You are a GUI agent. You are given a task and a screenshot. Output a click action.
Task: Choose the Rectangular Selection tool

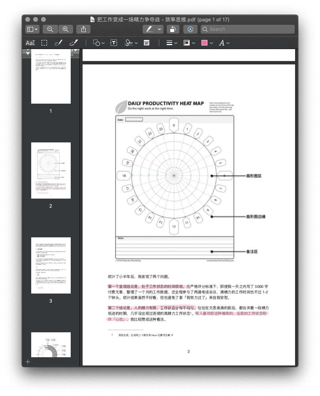tap(44, 43)
